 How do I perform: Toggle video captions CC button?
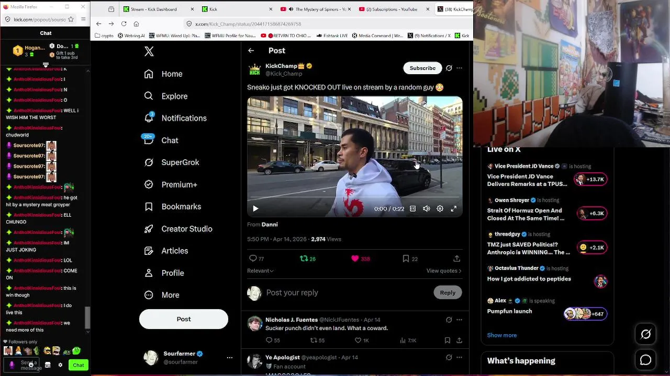pyautogui.click(x=412, y=208)
